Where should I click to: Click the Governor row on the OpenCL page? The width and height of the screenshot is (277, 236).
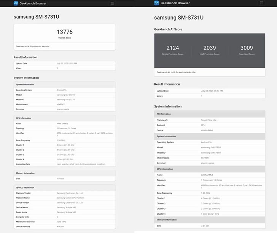click(x=65, y=109)
